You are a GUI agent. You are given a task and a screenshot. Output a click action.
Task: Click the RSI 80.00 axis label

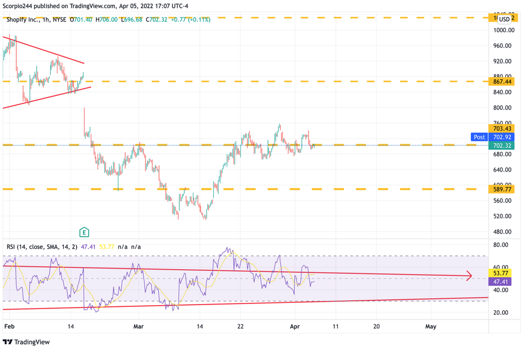501,245
